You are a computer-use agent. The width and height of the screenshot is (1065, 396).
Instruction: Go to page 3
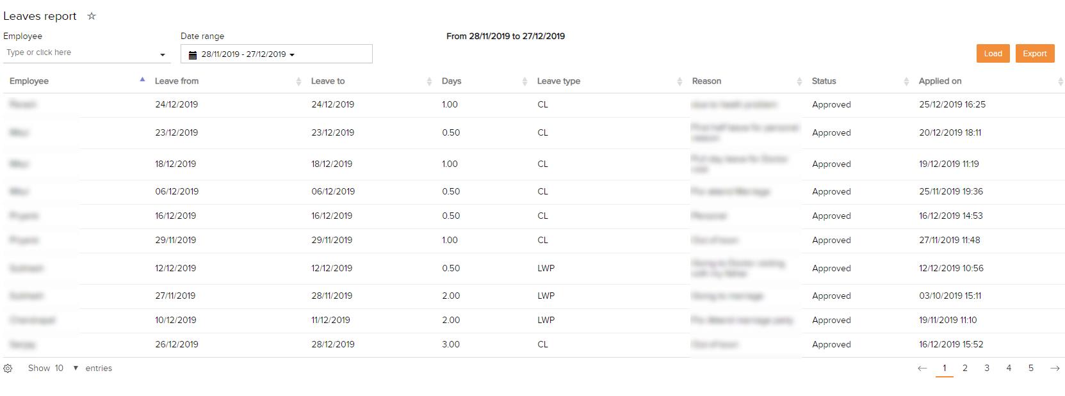[987, 368]
